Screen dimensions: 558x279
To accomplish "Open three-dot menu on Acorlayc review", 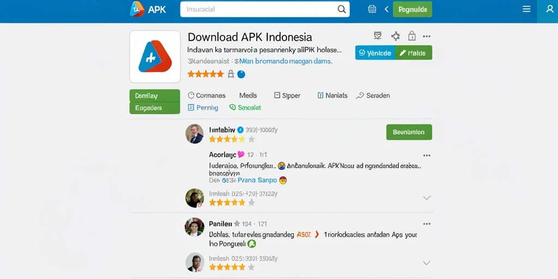I will point(427,155).
